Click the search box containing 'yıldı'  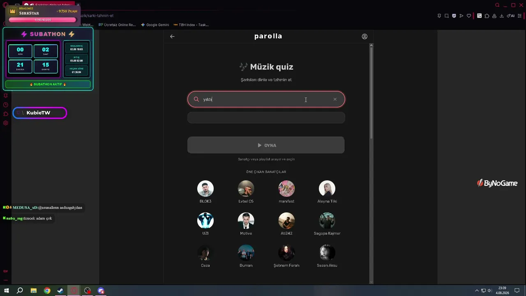click(x=266, y=99)
